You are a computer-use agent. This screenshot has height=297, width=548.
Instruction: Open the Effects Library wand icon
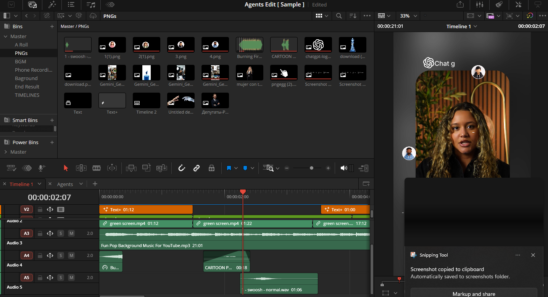[x=52, y=5]
